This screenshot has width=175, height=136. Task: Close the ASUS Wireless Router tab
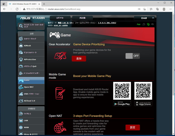point(39,4)
